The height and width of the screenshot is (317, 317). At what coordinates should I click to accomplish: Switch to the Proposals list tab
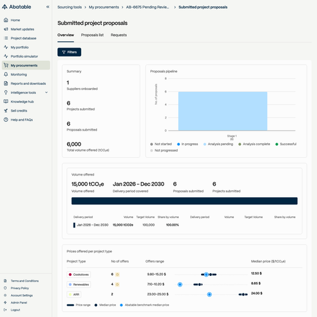tap(93, 35)
